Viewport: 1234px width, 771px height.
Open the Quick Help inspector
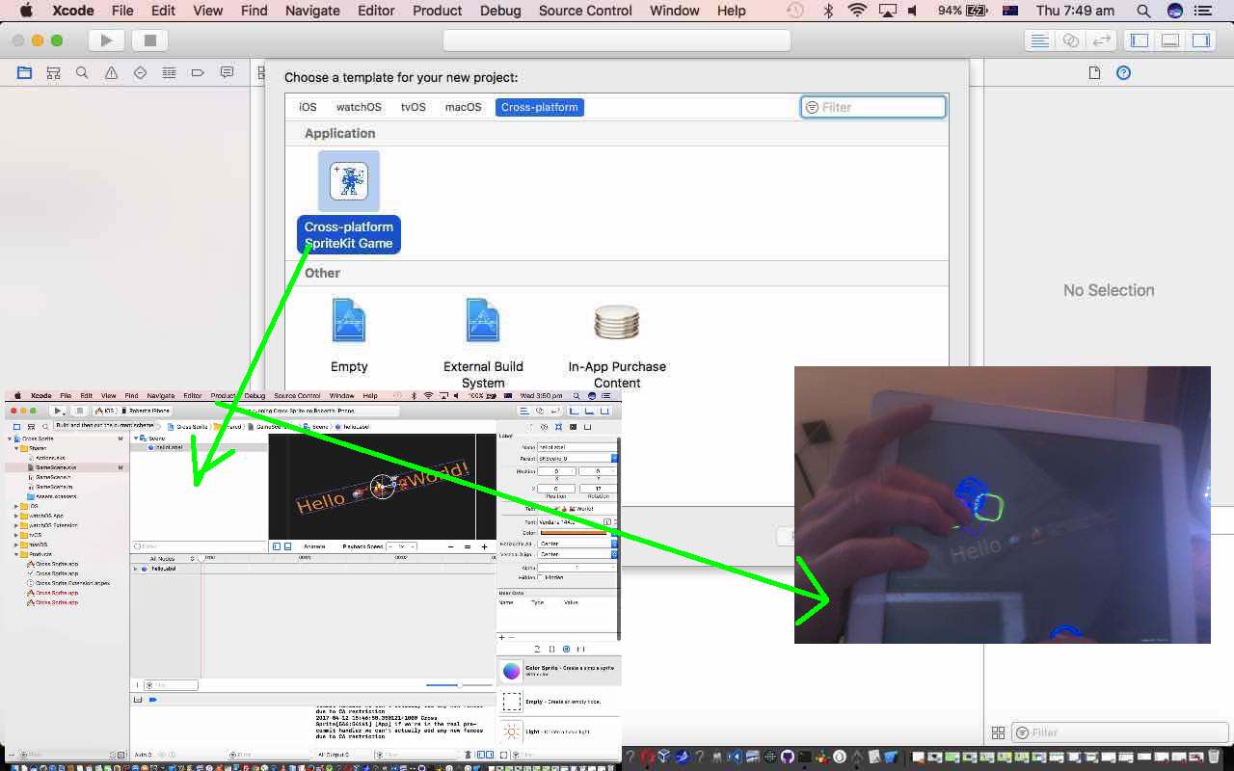pos(1123,73)
